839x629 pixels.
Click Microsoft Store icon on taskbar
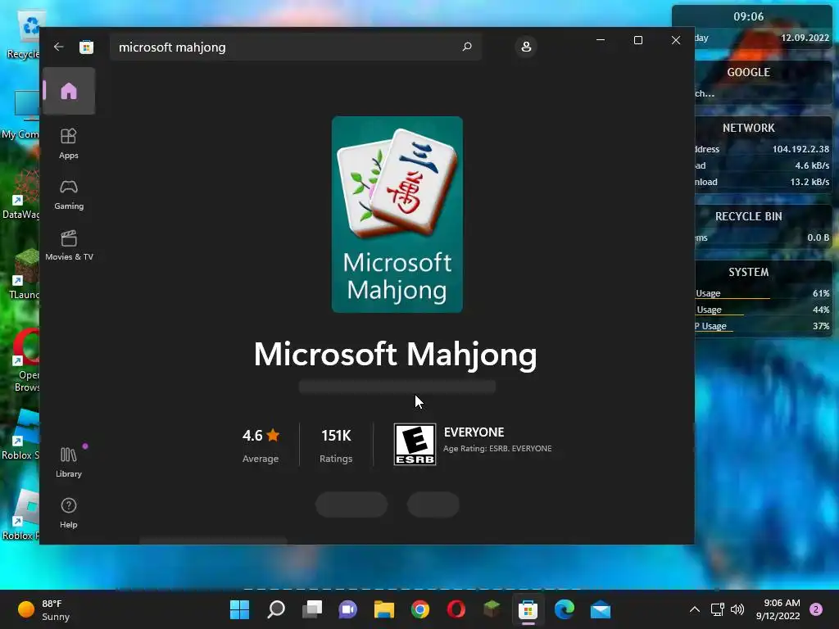(528, 609)
